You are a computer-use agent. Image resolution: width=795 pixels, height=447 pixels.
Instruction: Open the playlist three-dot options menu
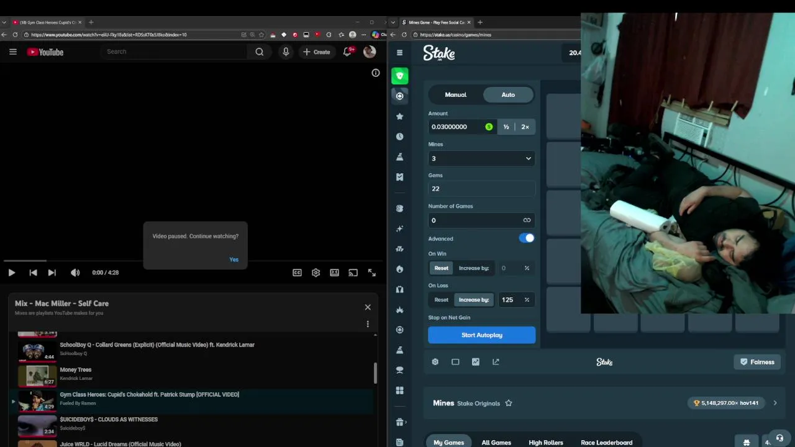tap(368, 324)
